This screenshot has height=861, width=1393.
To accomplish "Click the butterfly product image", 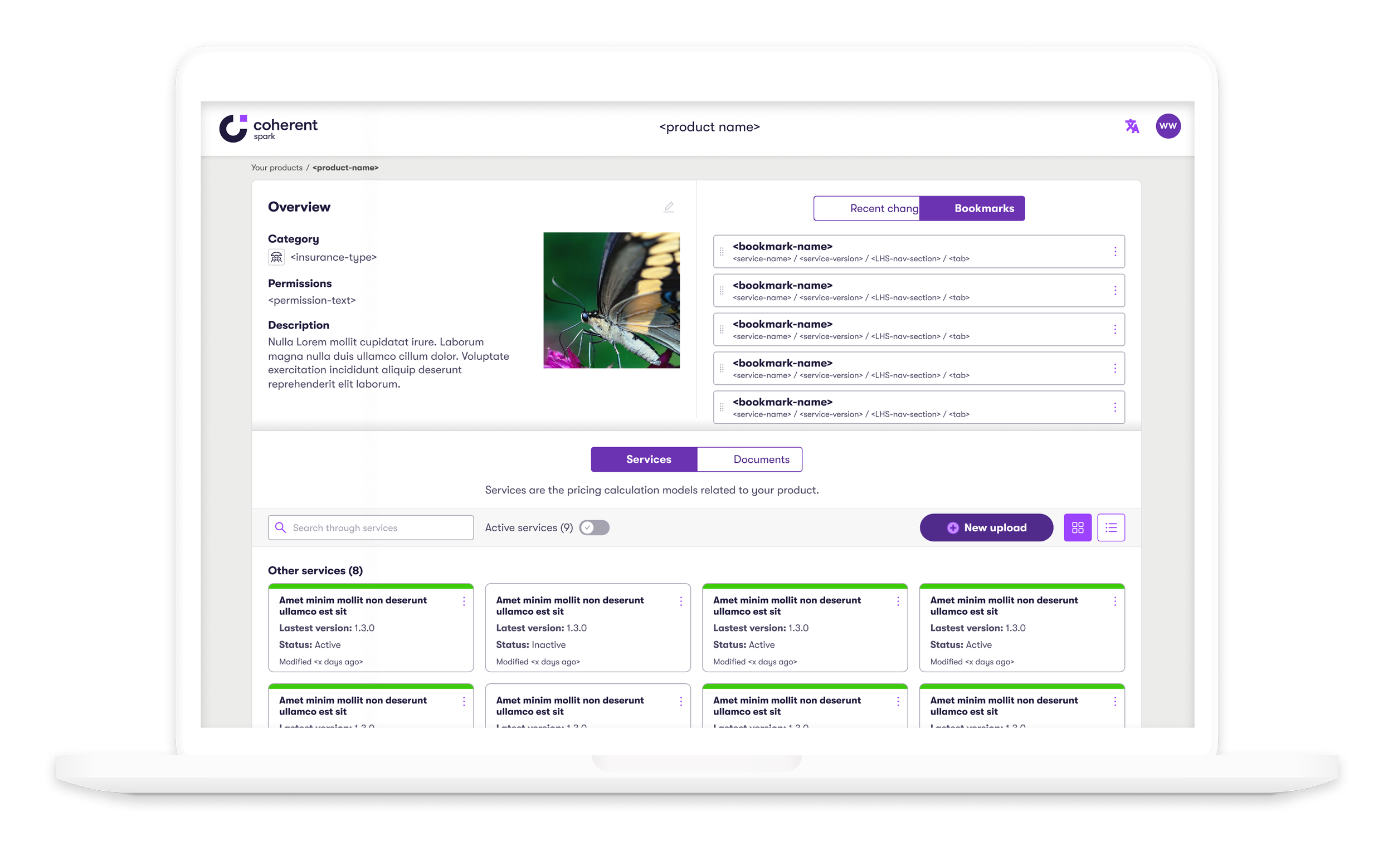I will pos(611,300).
